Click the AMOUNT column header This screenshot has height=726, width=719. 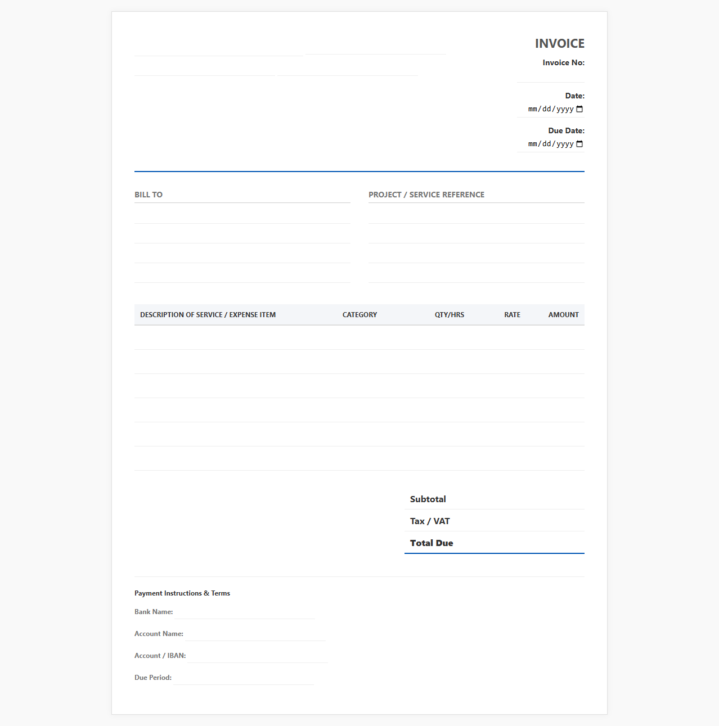(564, 315)
